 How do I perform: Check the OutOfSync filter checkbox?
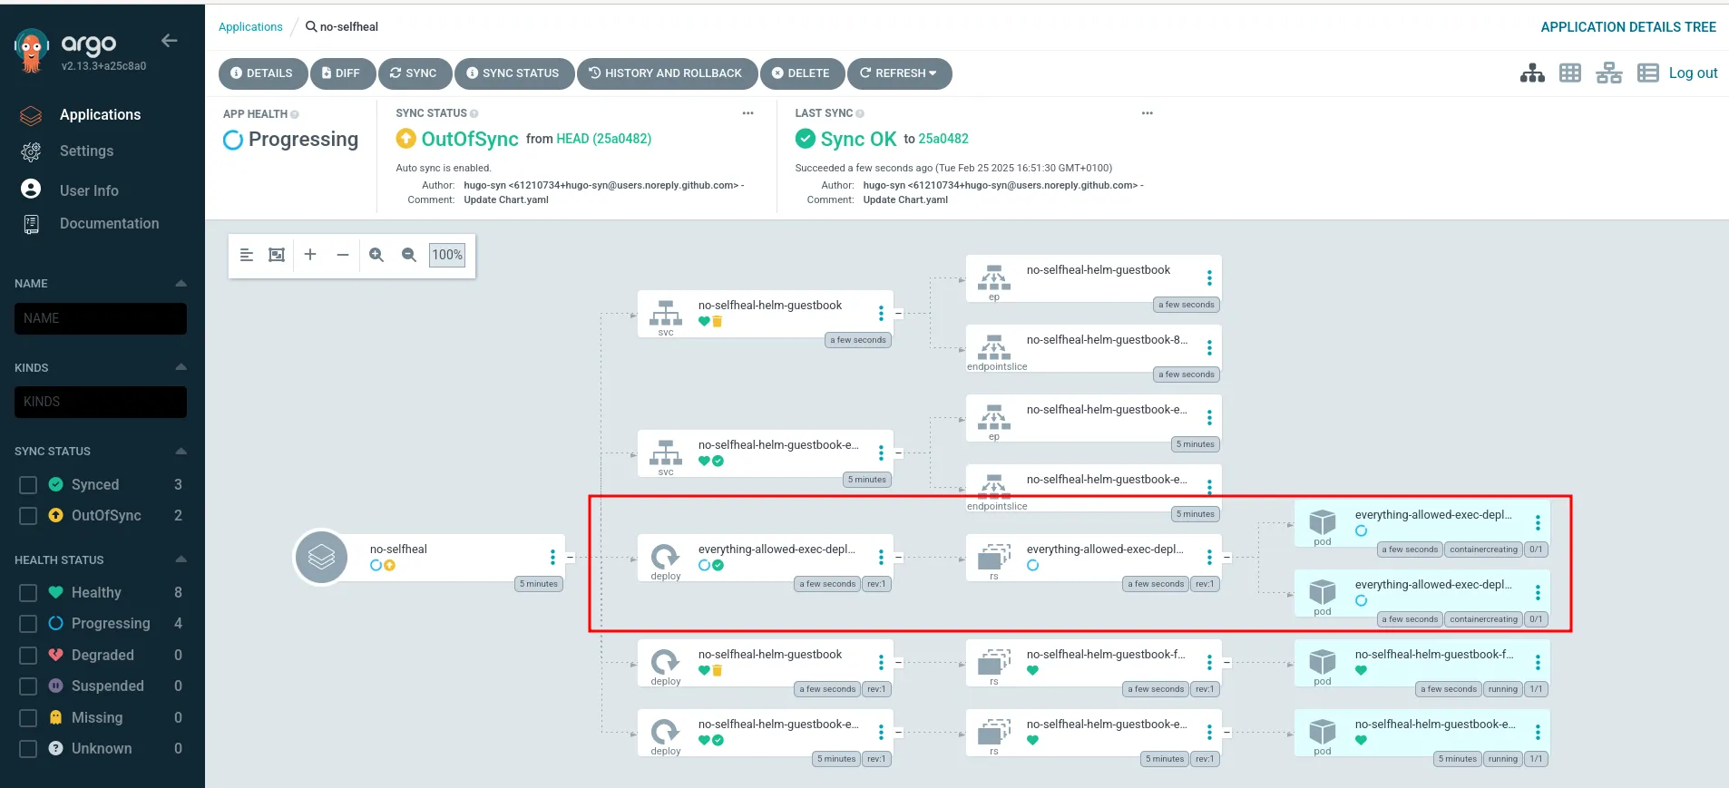pos(28,516)
